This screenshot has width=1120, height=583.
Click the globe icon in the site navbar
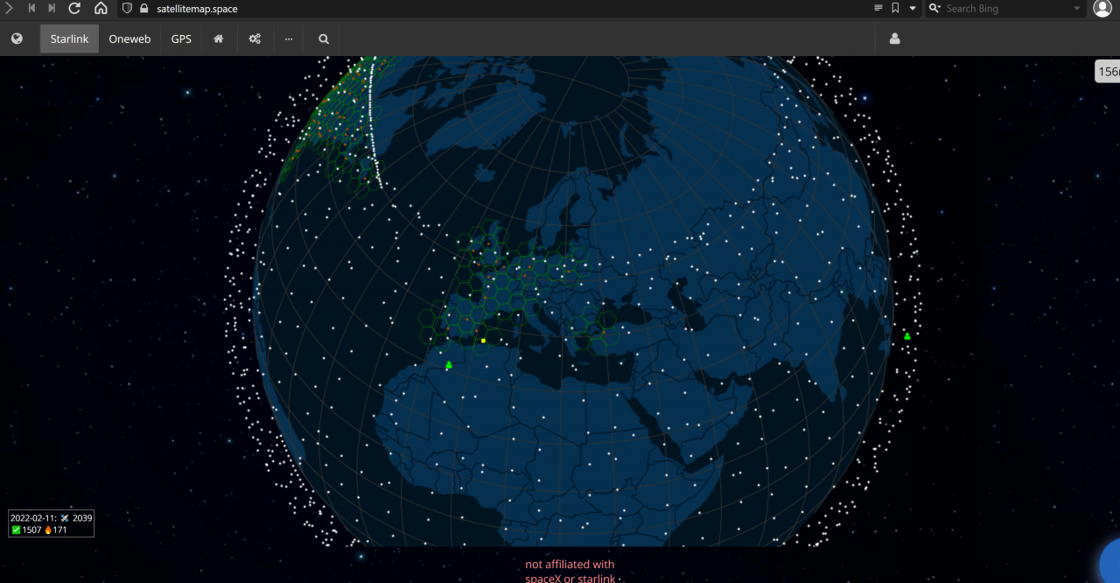(x=17, y=39)
